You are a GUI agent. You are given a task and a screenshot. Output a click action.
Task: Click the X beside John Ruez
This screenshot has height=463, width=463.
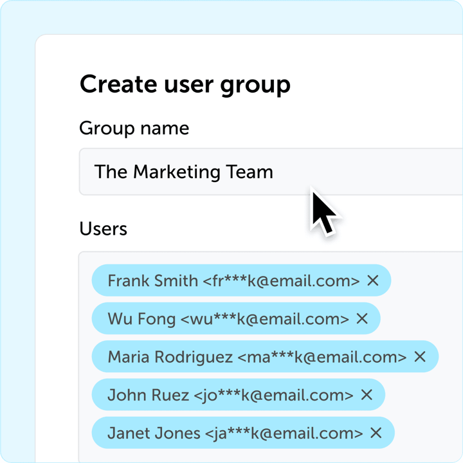[367, 394]
